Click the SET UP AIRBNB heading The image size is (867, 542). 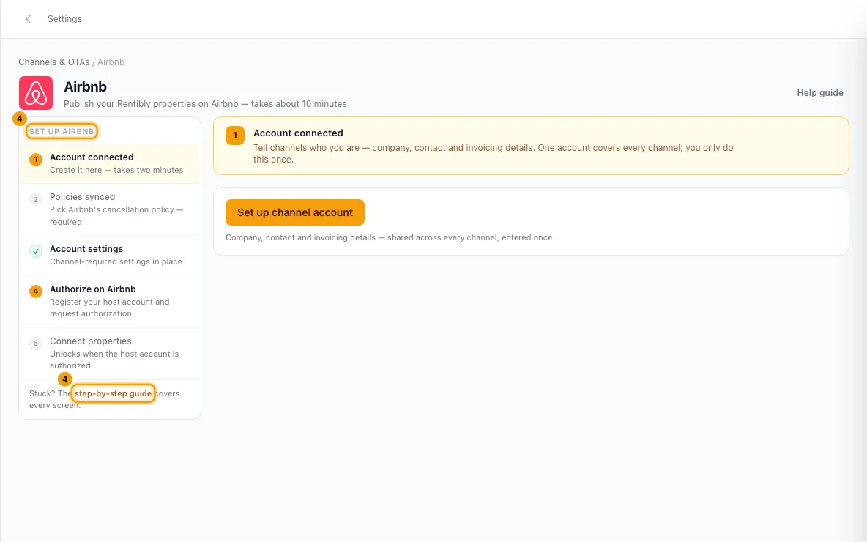click(62, 131)
